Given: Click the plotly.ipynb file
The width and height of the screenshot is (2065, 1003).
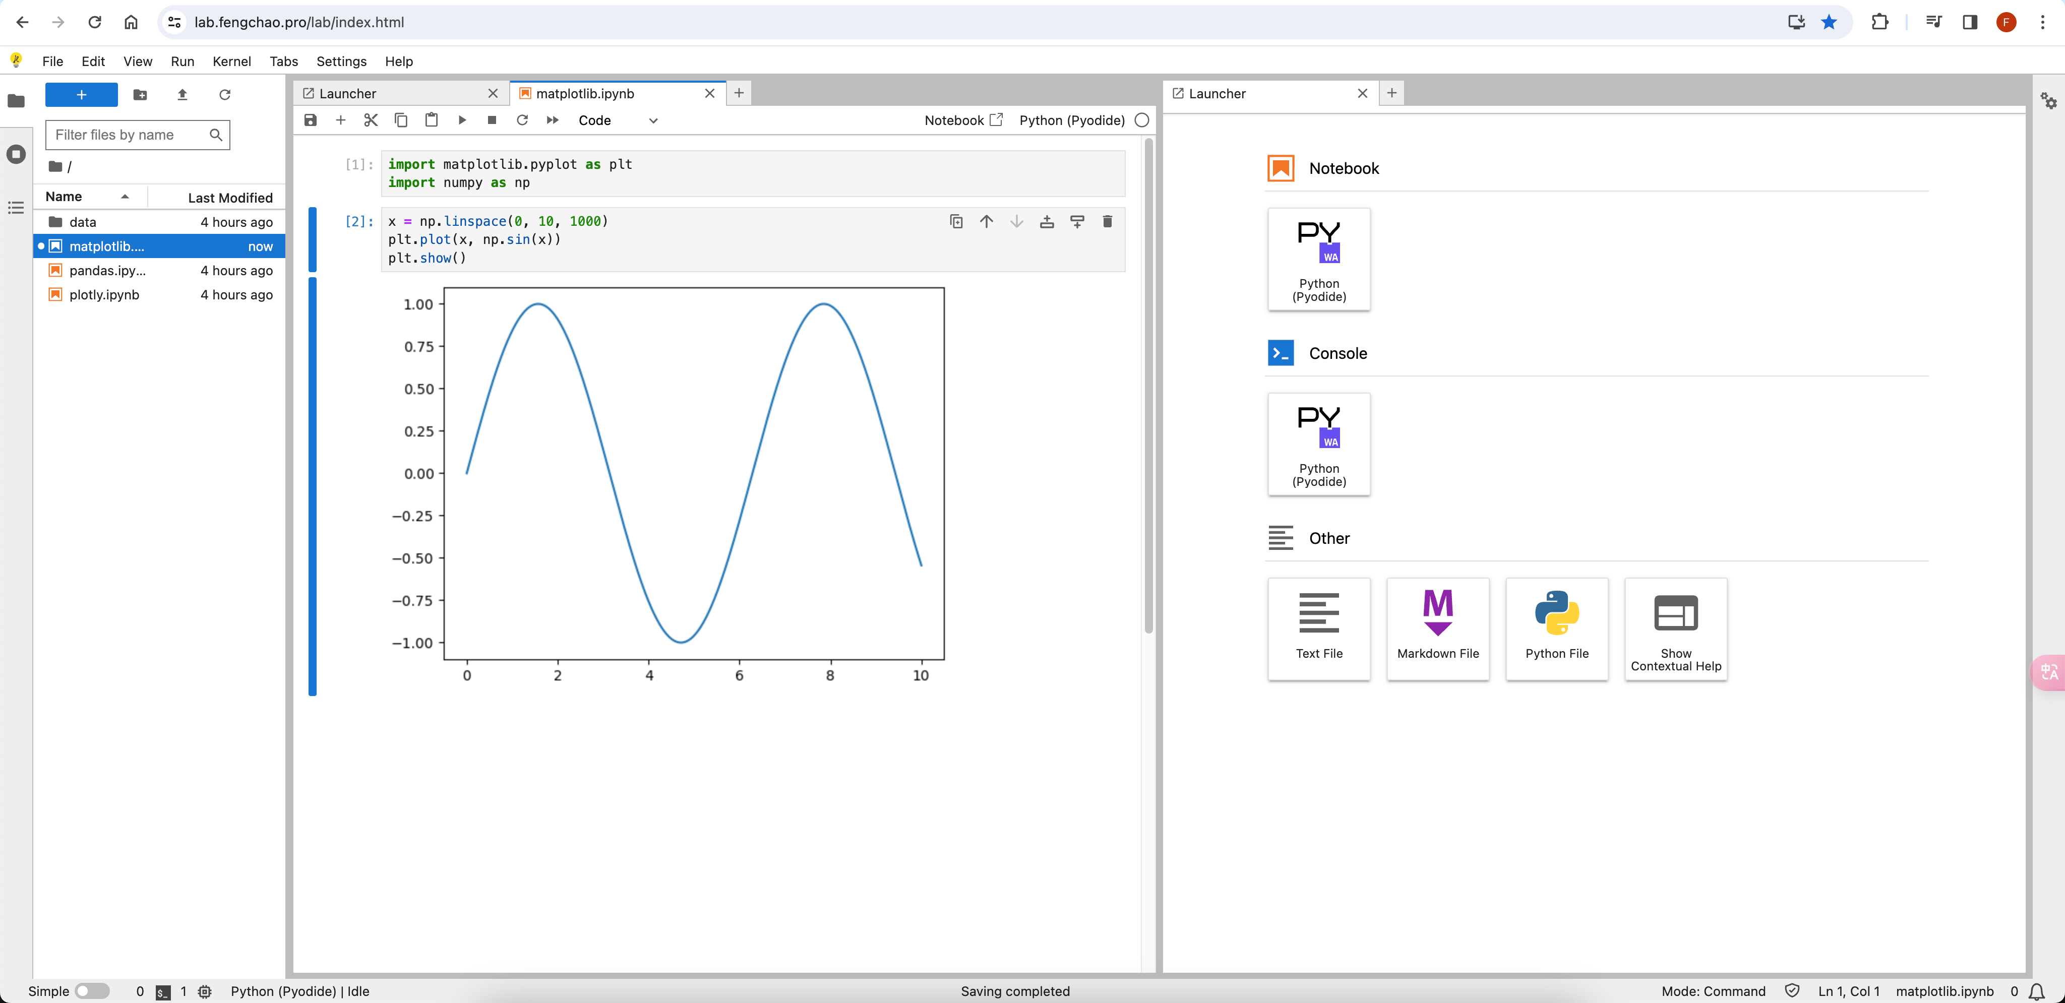Looking at the screenshot, I should click(104, 293).
